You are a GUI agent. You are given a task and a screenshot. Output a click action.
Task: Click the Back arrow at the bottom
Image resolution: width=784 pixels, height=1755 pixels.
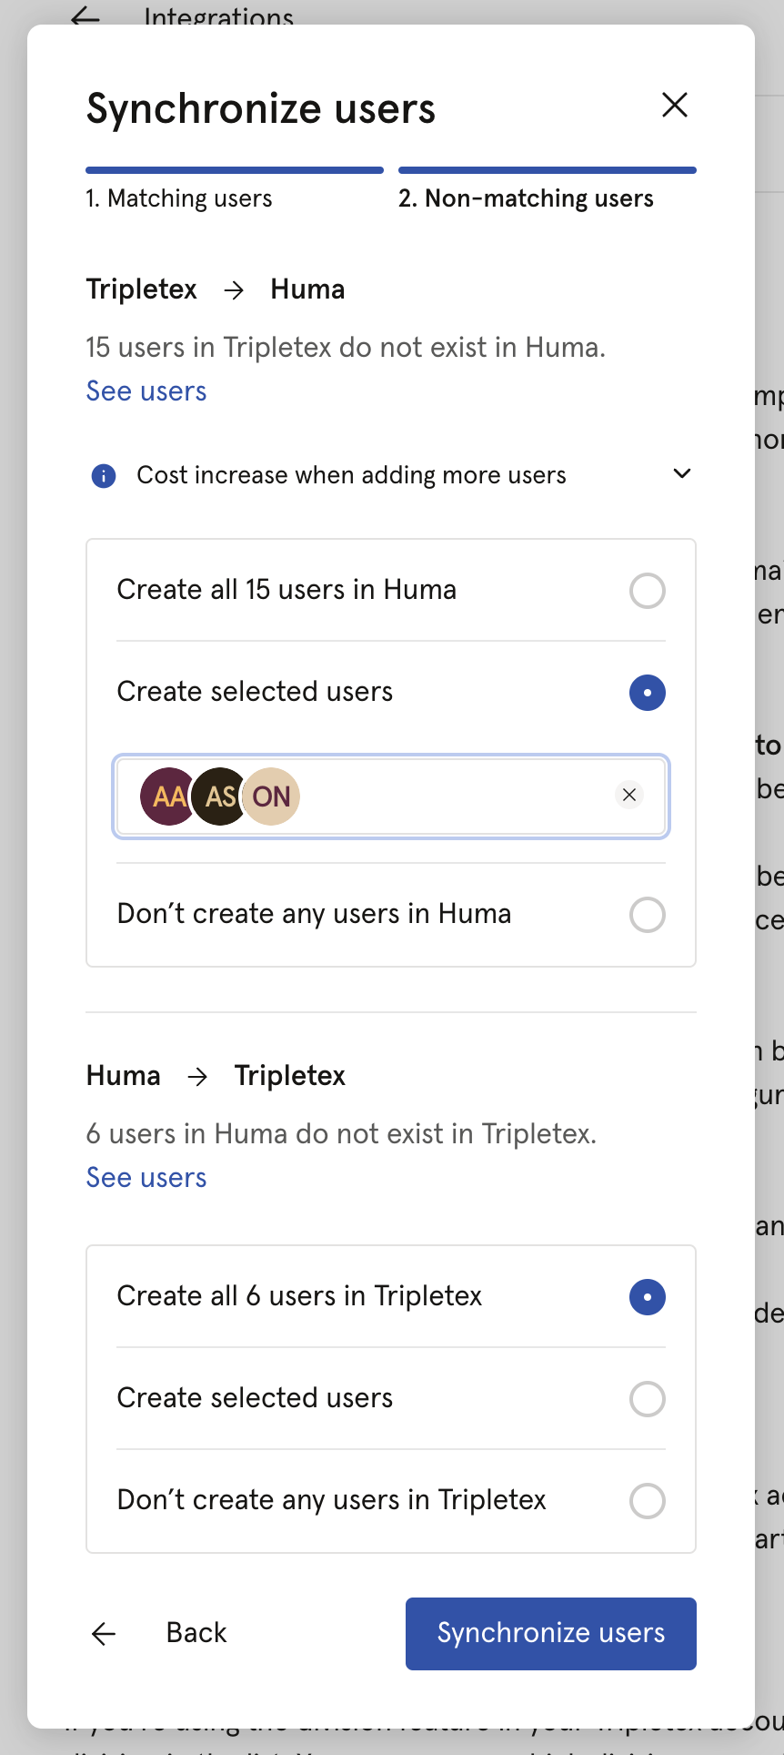point(104,1633)
